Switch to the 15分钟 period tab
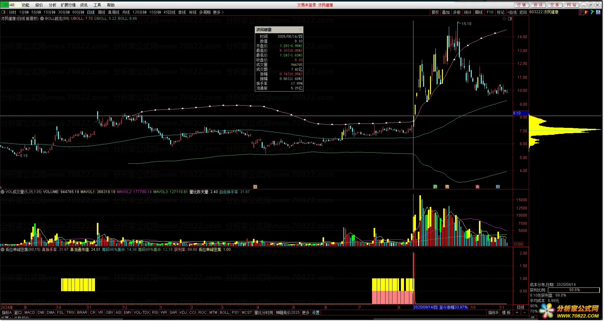Image resolution: width=604 pixels, height=321 pixels. pyautogui.click(x=50, y=12)
